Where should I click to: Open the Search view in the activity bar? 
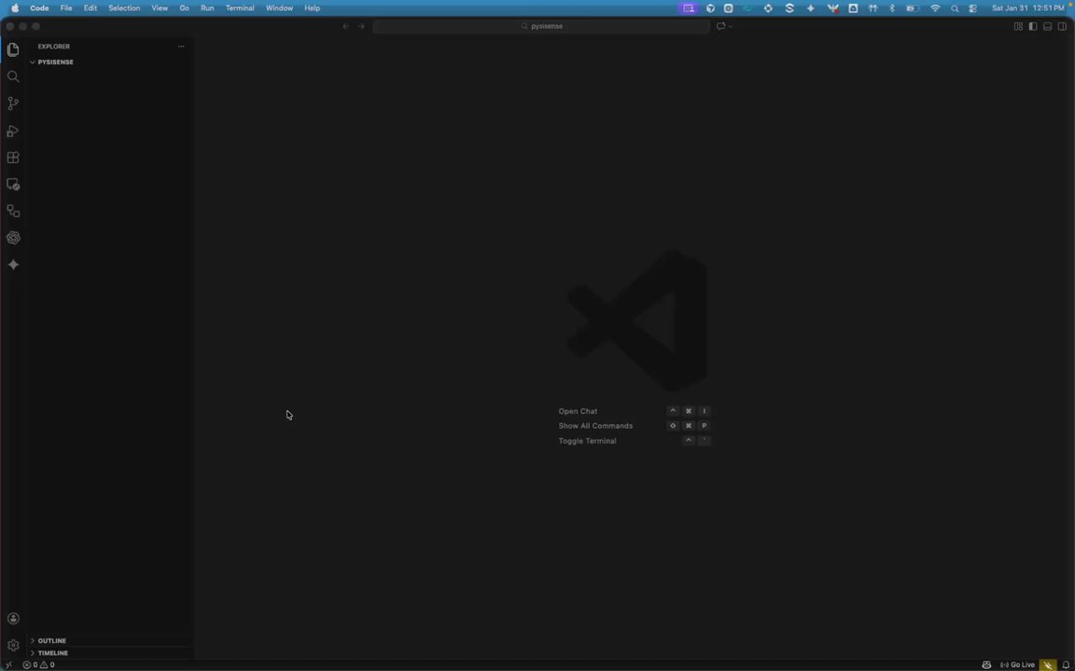(13, 76)
